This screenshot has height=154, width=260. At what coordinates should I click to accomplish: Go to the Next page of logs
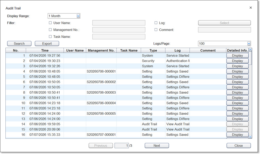(157, 146)
